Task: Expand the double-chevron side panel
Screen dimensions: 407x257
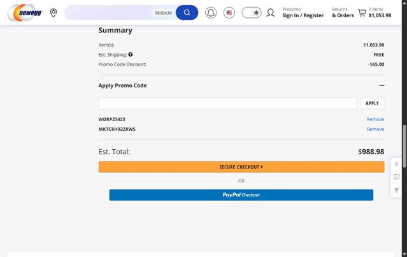Action: (396, 164)
